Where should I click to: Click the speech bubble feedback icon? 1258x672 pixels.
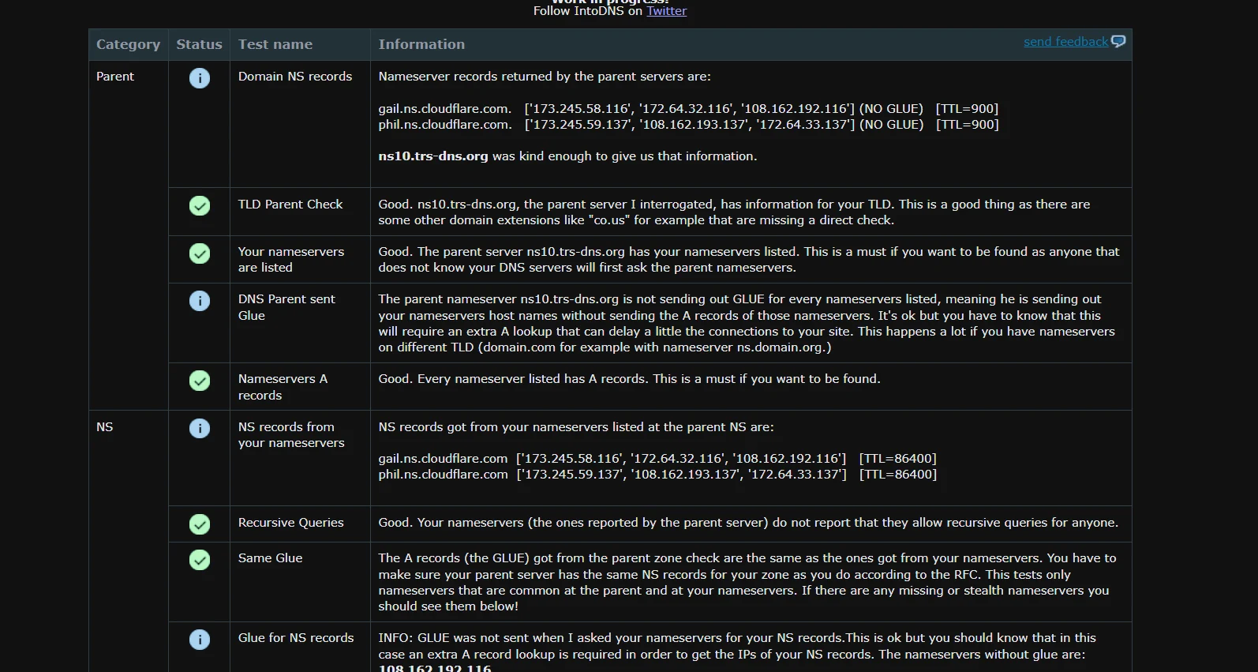1118,41
